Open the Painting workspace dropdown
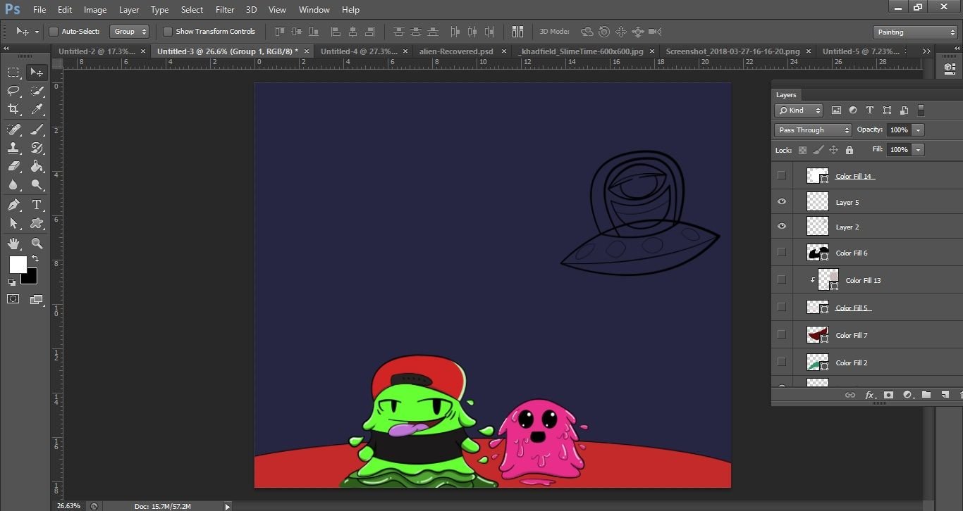The height and width of the screenshot is (511, 963). [x=915, y=32]
